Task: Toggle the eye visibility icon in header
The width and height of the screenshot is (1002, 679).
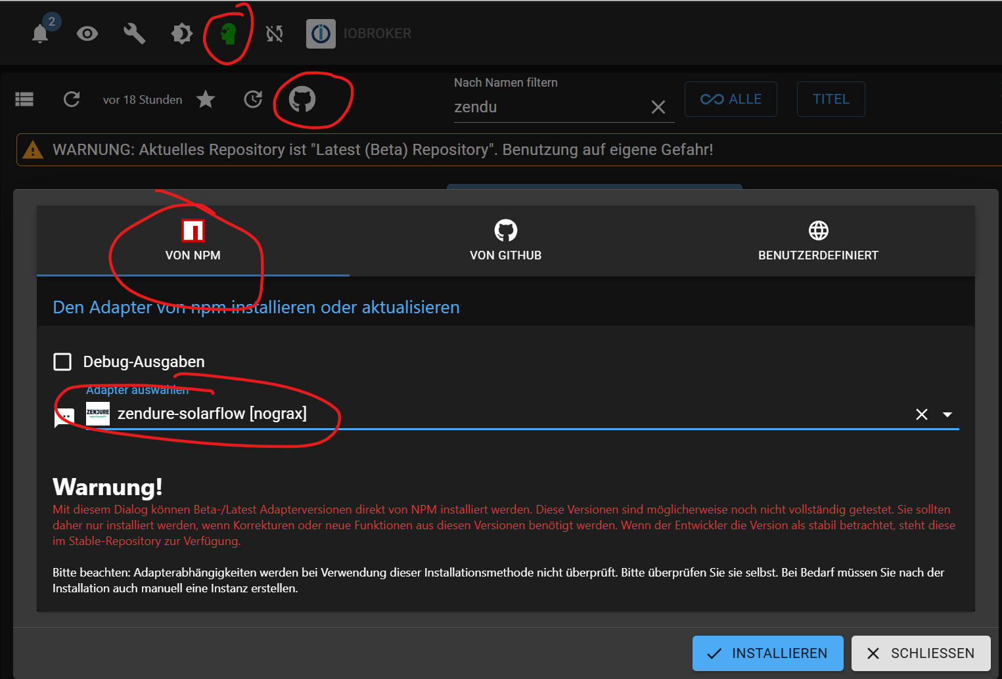Action: [x=87, y=33]
